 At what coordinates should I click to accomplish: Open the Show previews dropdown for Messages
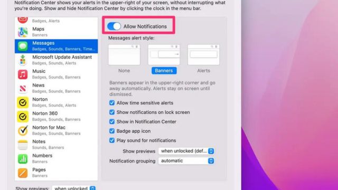[186, 151]
